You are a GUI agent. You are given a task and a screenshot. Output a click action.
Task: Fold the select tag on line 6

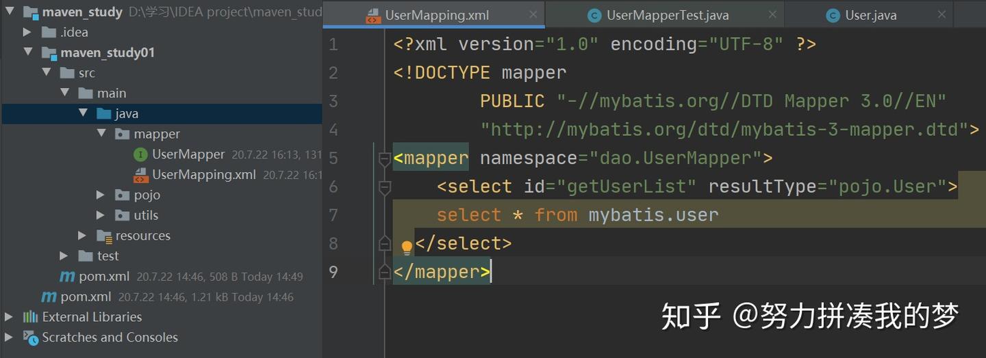(x=384, y=187)
